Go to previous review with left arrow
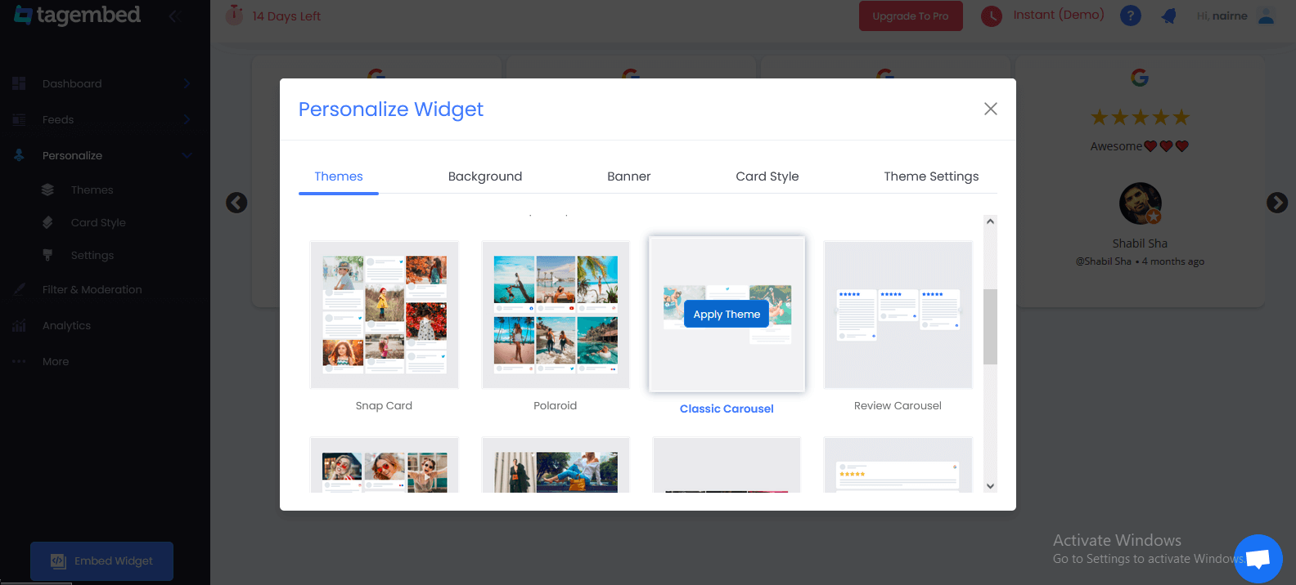 [x=236, y=203]
